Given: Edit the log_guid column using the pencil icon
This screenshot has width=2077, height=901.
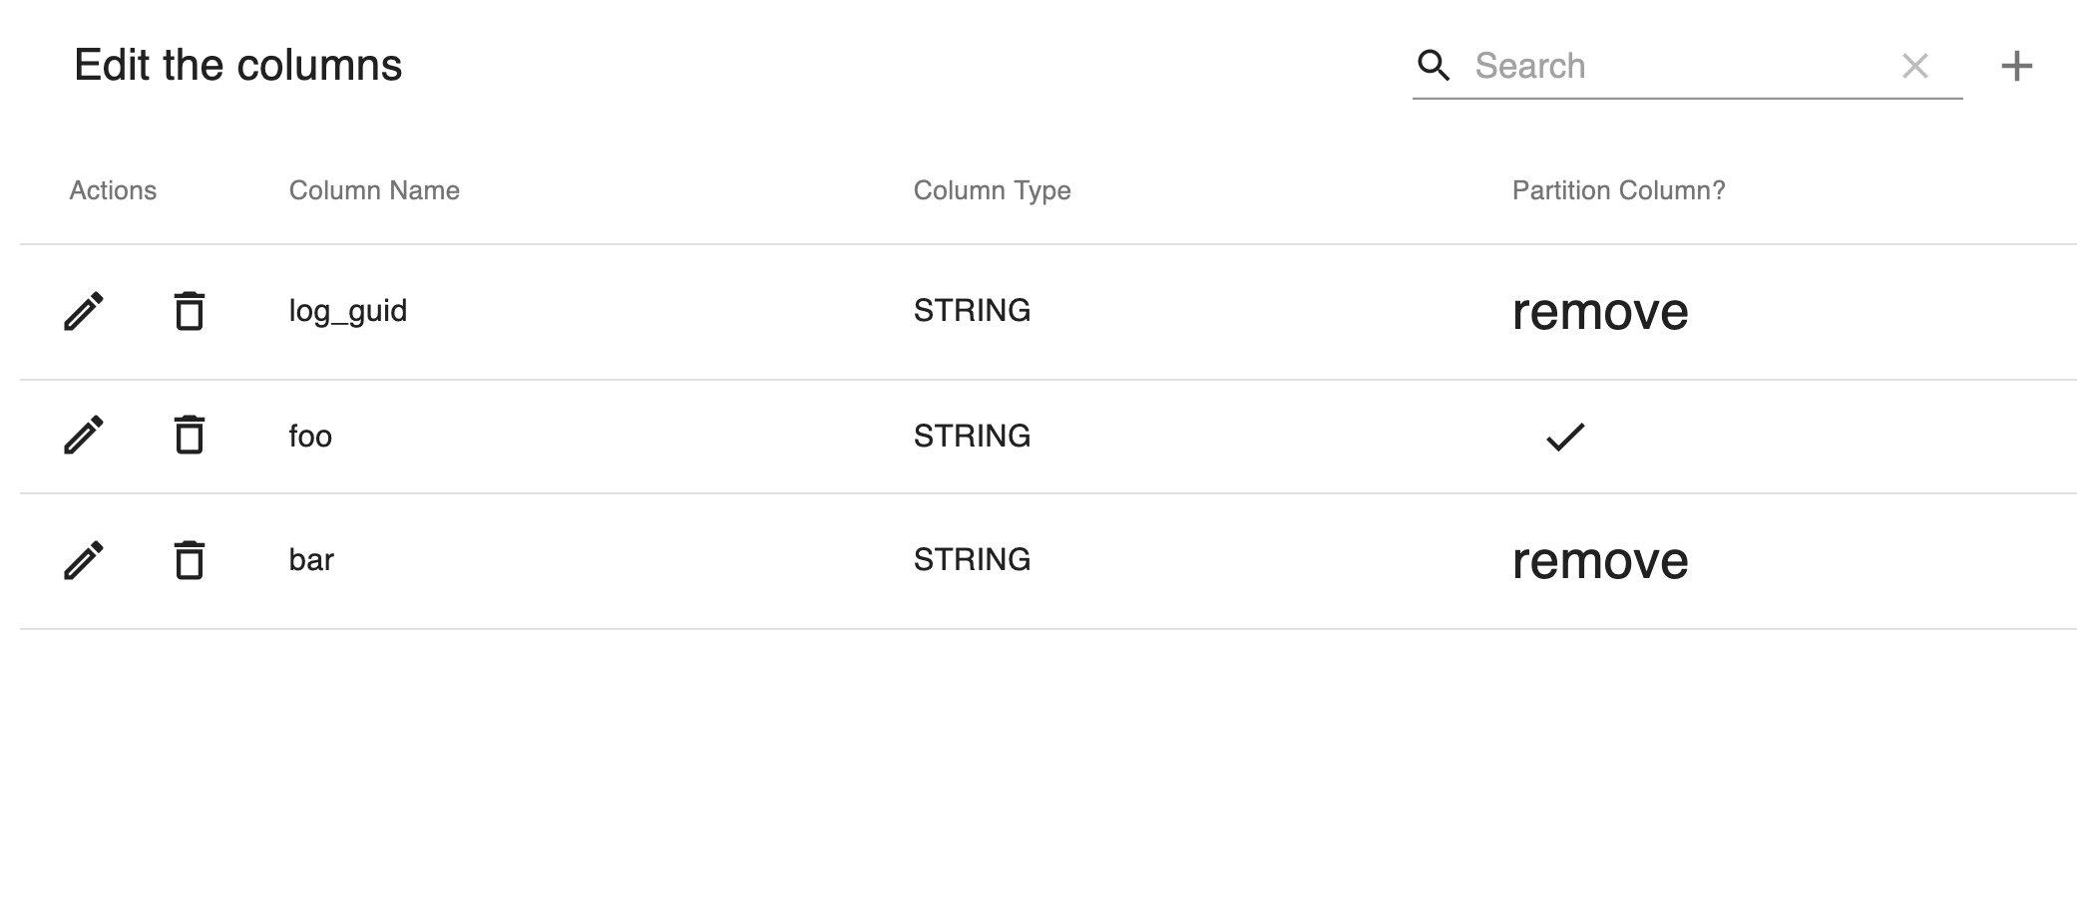Looking at the screenshot, I should (x=85, y=311).
